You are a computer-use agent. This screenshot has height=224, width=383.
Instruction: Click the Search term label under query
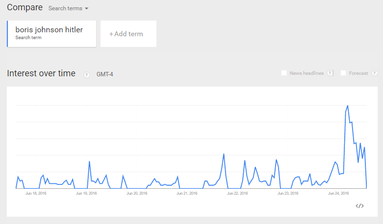(x=28, y=38)
